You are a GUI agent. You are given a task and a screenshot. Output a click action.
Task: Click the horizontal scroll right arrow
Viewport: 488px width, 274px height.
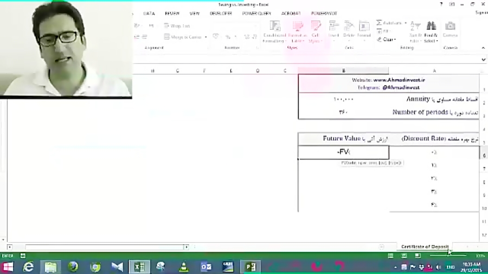click(186, 247)
